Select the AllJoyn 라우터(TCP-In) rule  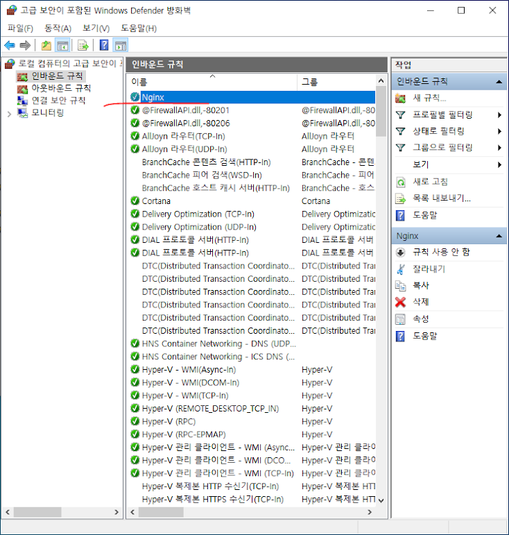click(x=252, y=136)
